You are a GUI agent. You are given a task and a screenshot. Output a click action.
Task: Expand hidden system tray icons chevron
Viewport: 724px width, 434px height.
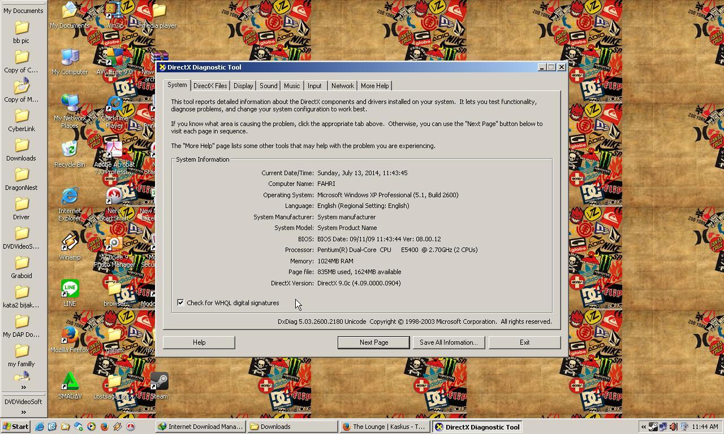coord(644,427)
